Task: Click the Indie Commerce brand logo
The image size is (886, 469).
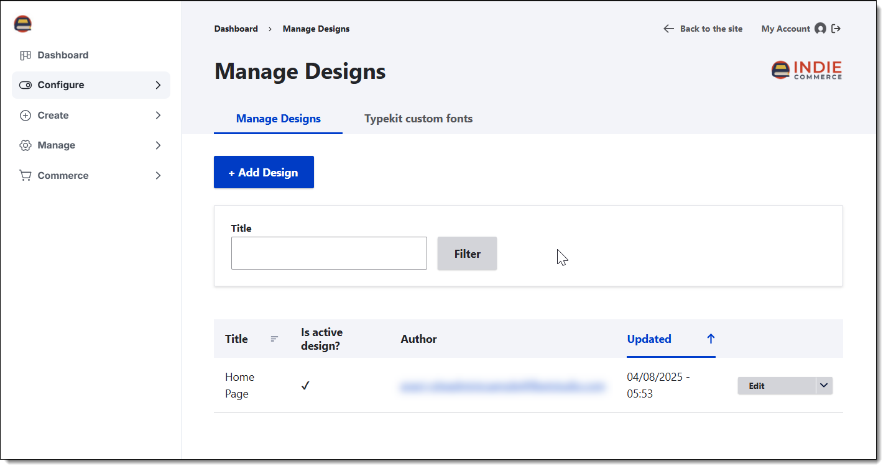Action: [x=806, y=70]
